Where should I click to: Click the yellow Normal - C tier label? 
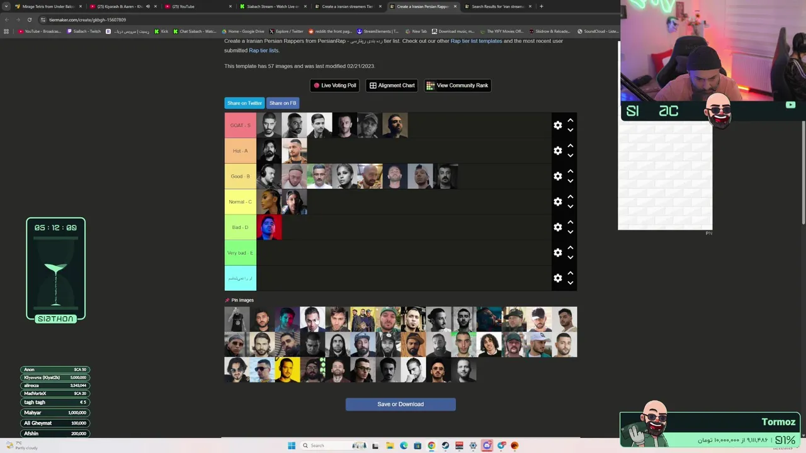241,202
